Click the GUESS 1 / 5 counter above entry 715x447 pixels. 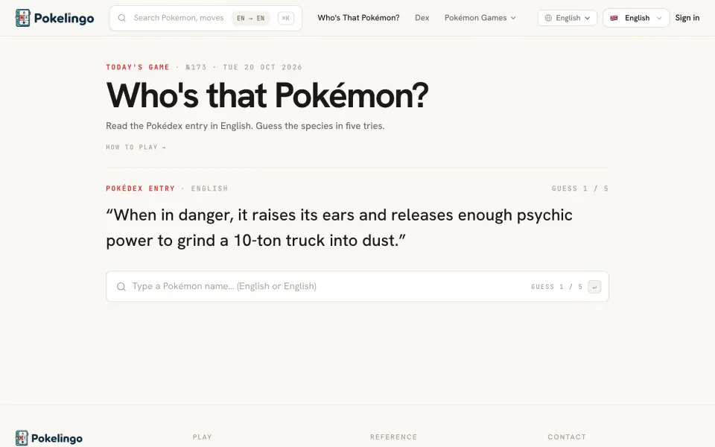click(580, 188)
